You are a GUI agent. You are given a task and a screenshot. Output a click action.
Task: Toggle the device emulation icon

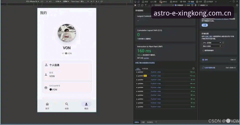[x=139, y=2]
